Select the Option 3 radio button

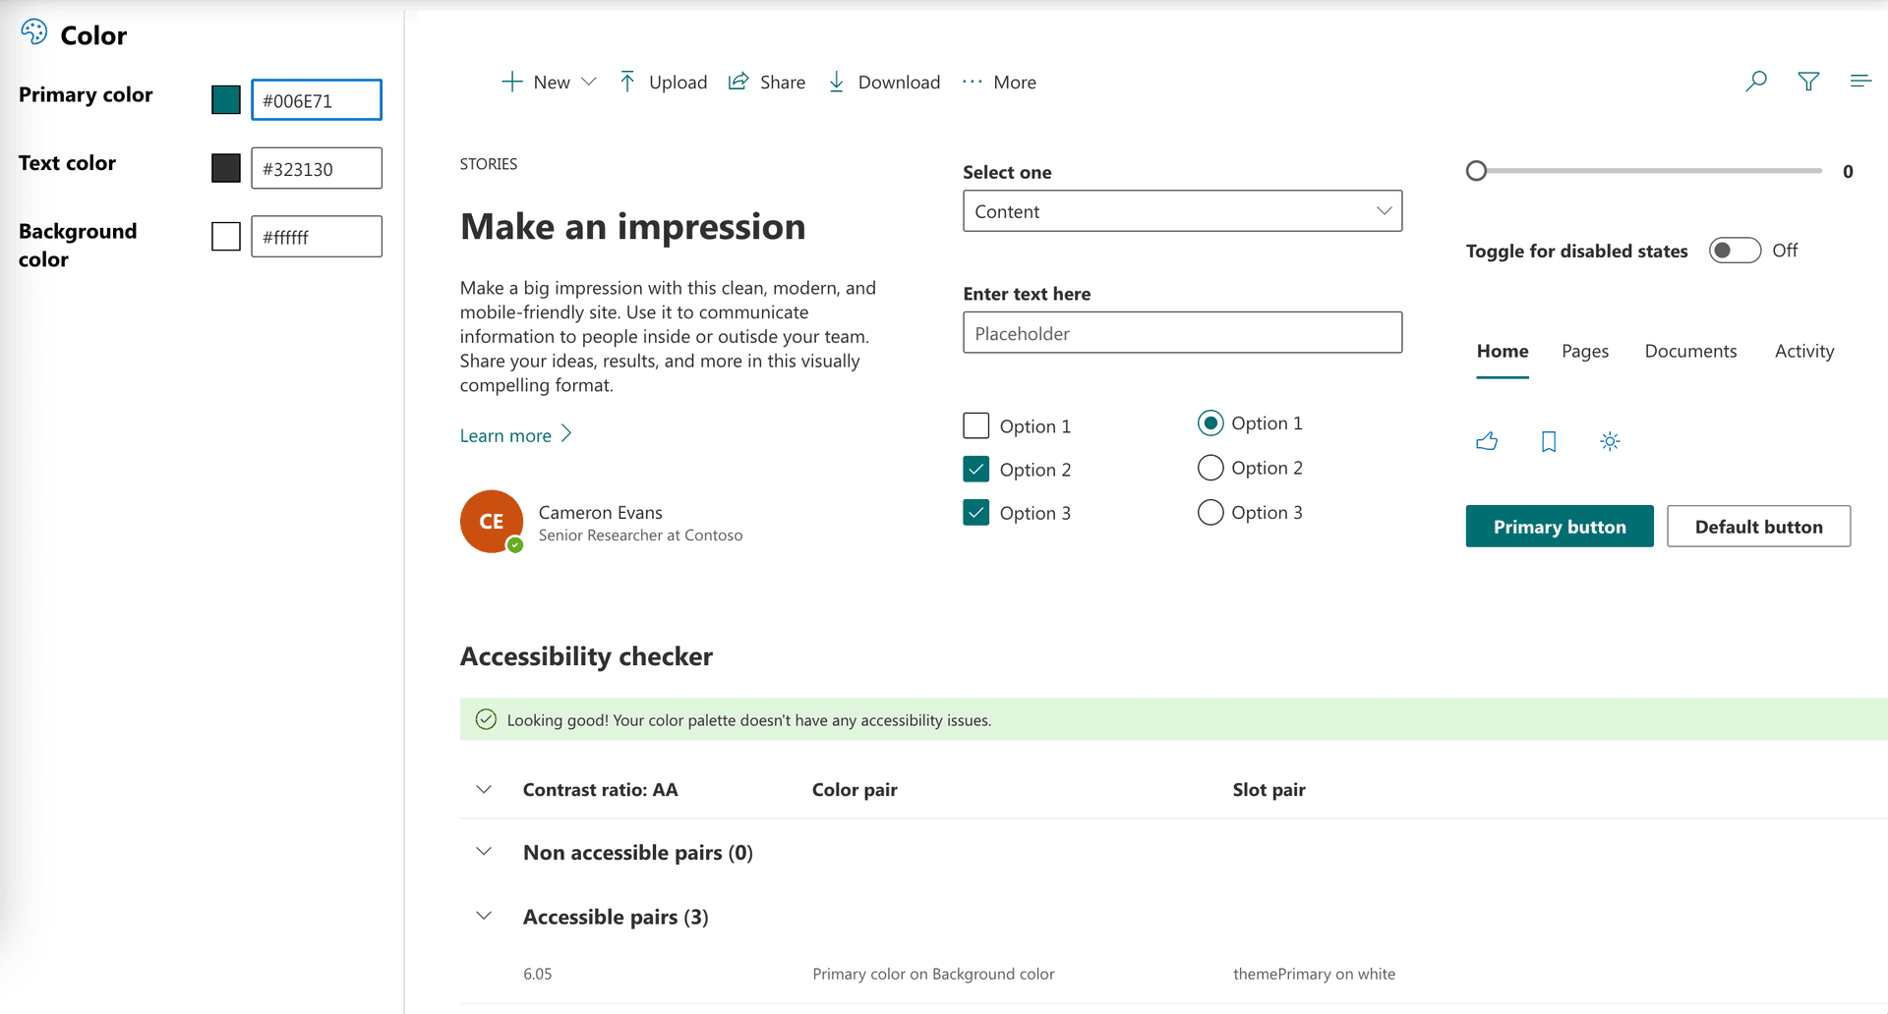coord(1210,512)
